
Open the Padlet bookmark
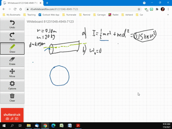[x=114, y=15]
